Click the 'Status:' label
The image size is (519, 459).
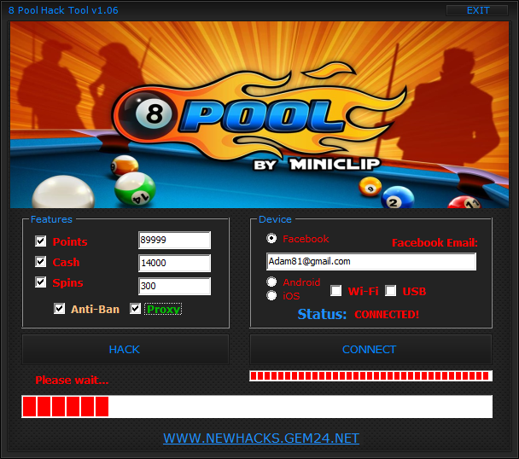click(322, 314)
